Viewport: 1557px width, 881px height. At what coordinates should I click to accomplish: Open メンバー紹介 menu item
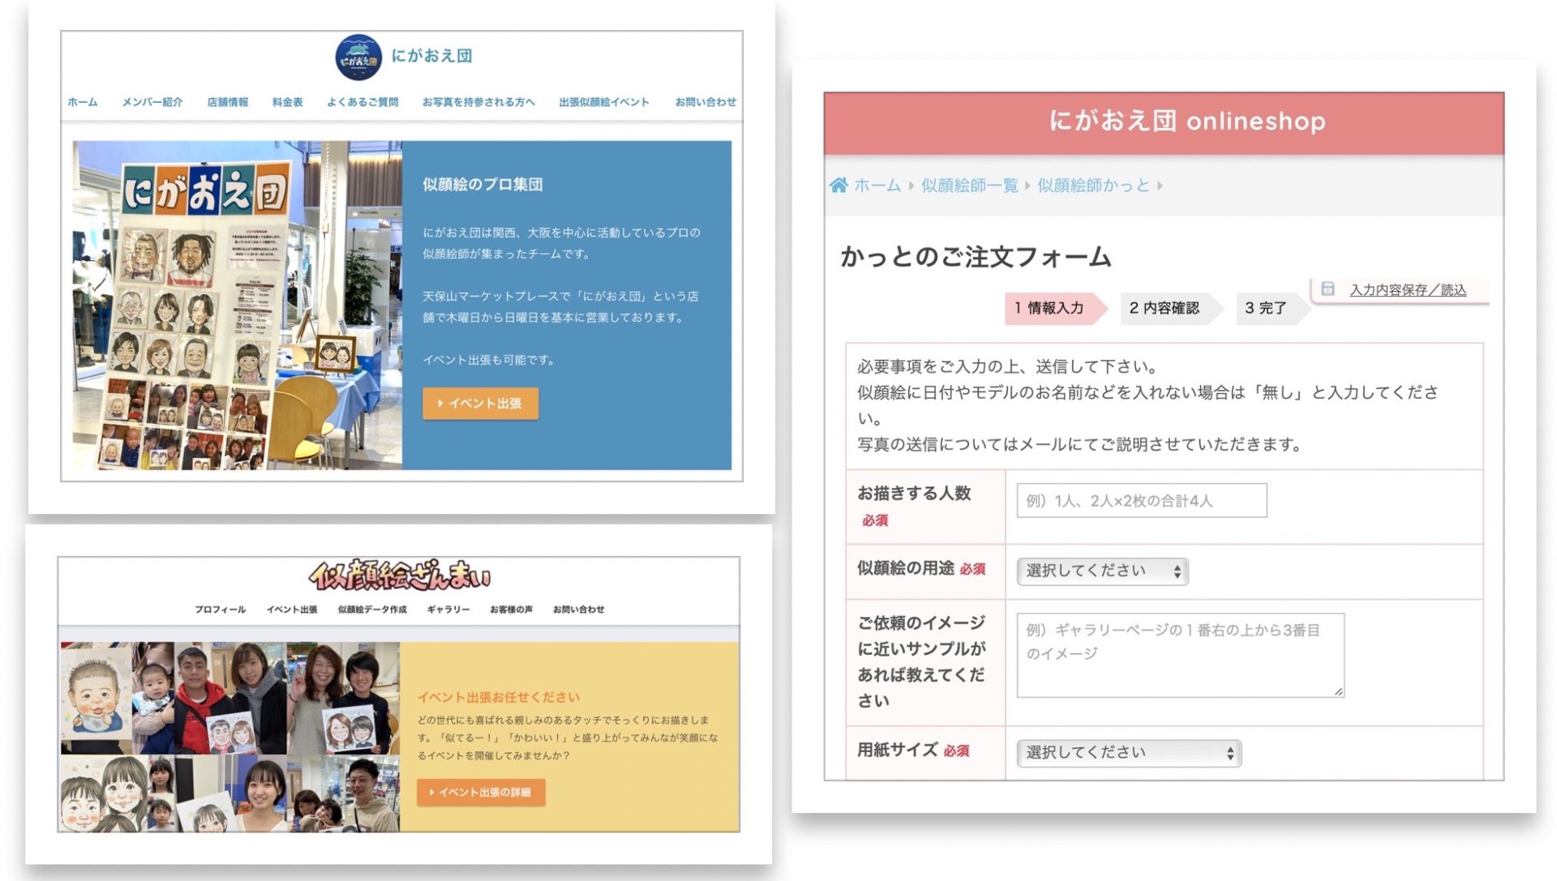(x=152, y=102)
